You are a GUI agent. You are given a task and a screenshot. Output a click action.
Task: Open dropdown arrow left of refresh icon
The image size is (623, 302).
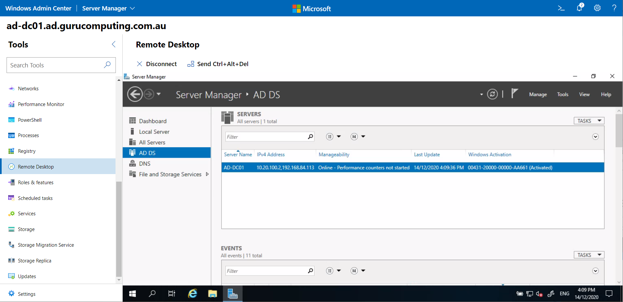pos(481,95)
